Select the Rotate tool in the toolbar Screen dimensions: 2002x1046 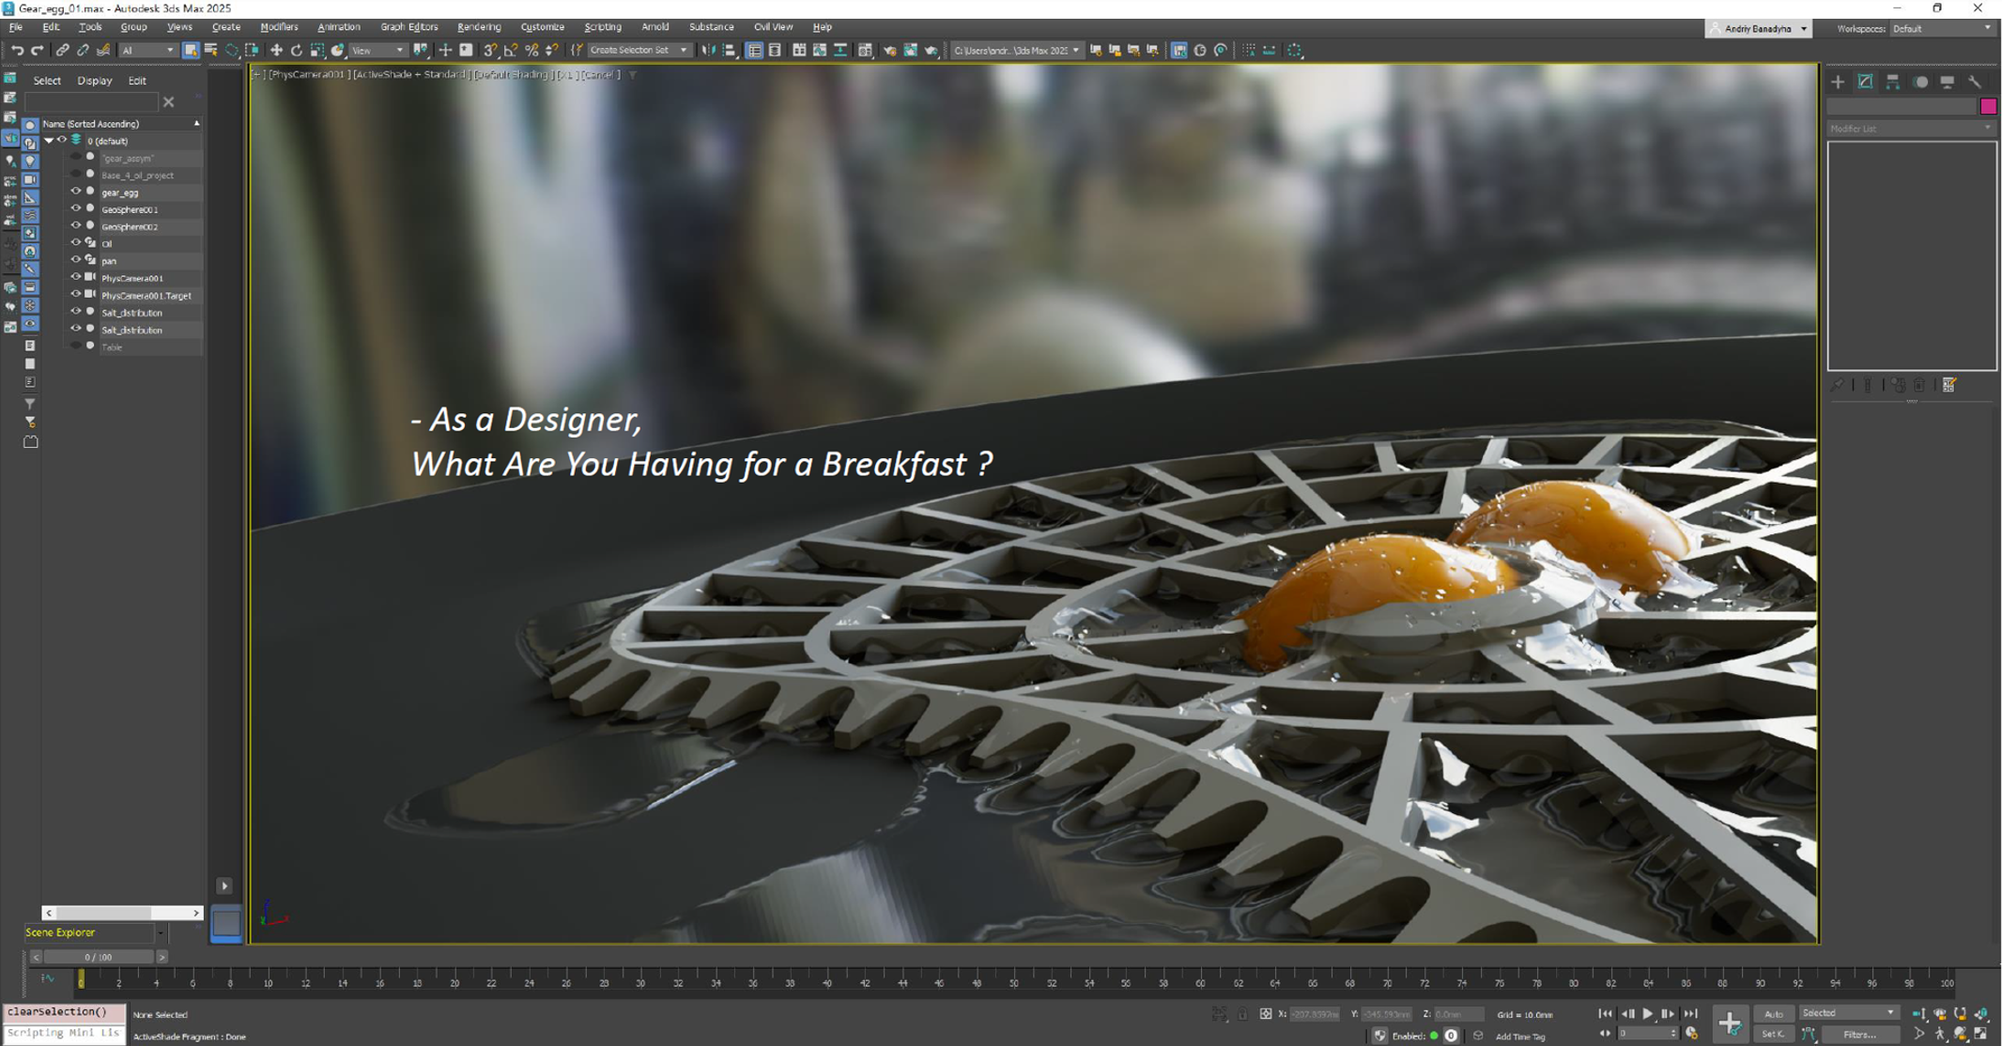click(x=297, y=51)
